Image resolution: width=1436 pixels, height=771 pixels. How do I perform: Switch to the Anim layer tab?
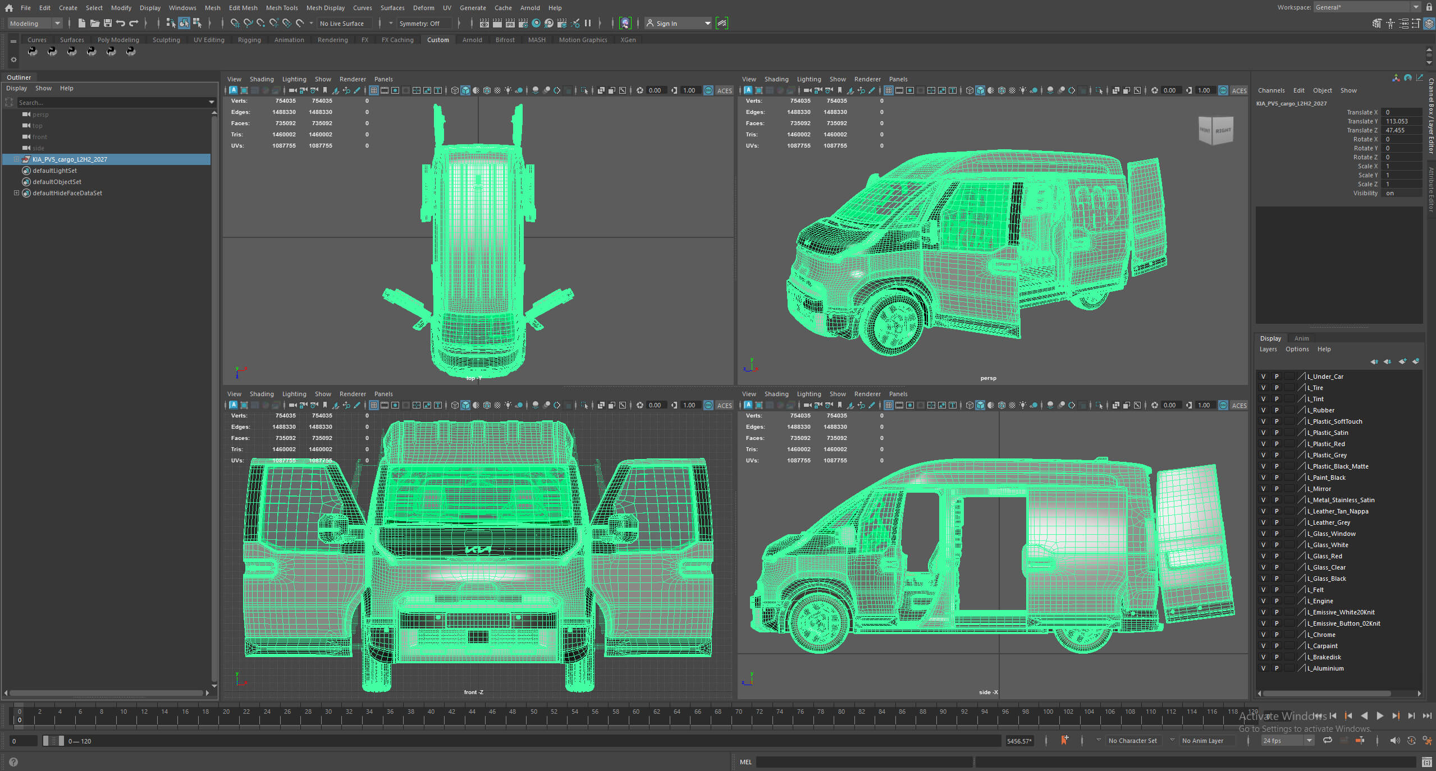click(x=1301, y=338)
